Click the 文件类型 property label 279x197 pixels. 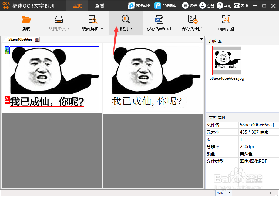point(215,161)
